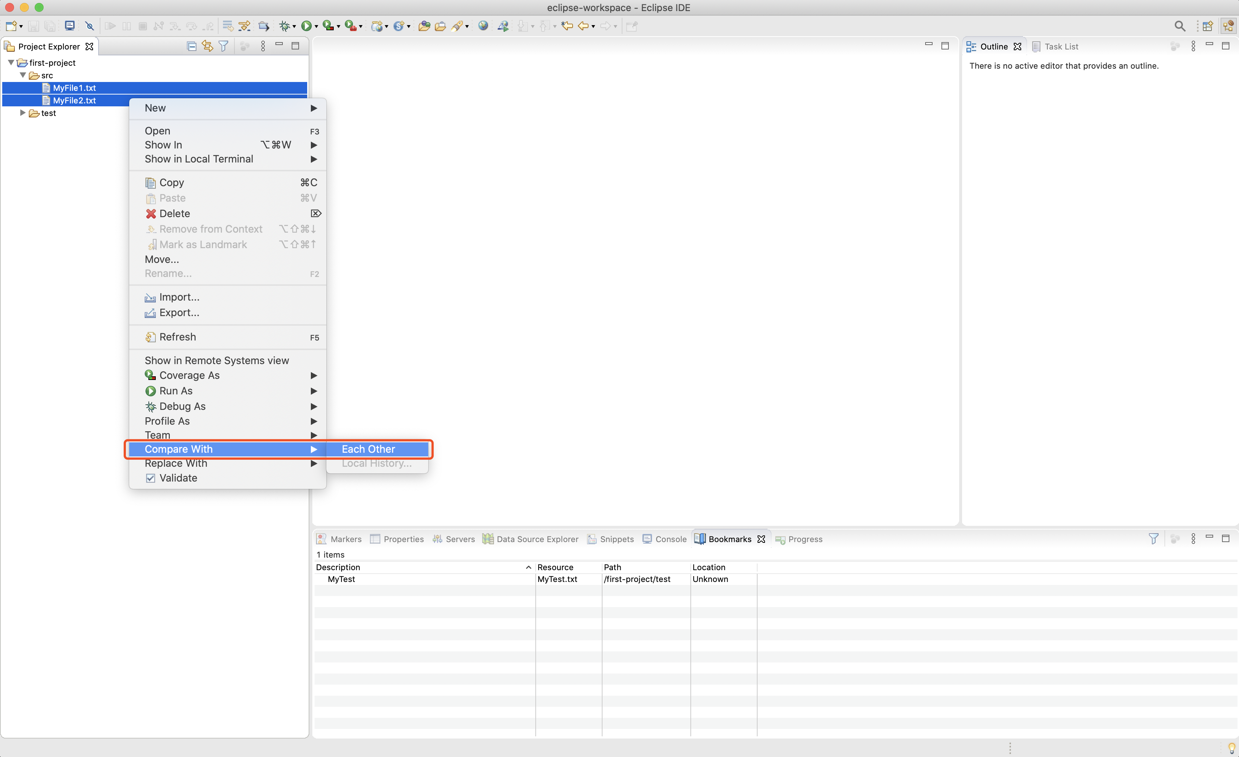Open the dropdown arrow next to Debug

coord(294,27)
